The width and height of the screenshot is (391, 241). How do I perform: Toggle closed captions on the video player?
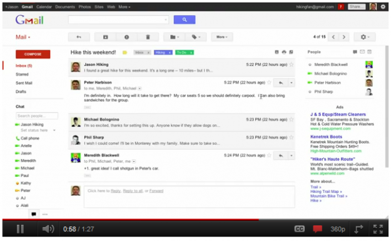[299, 229]
